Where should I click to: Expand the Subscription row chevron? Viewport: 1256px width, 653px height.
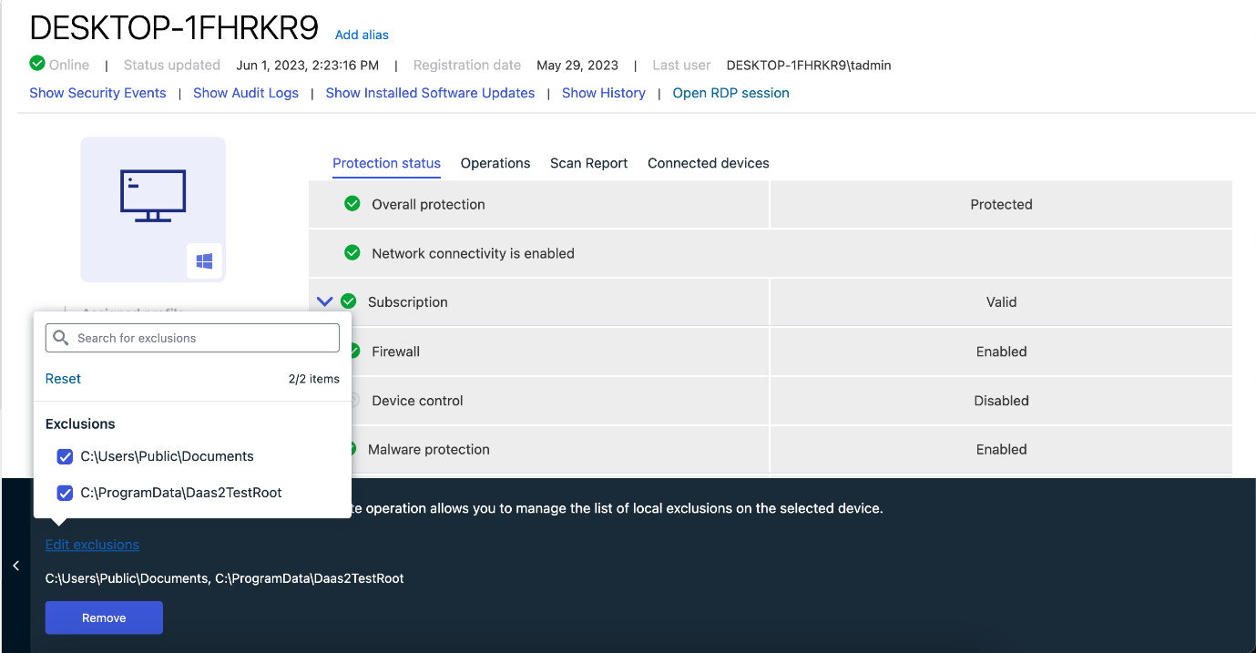click(324, 301)
